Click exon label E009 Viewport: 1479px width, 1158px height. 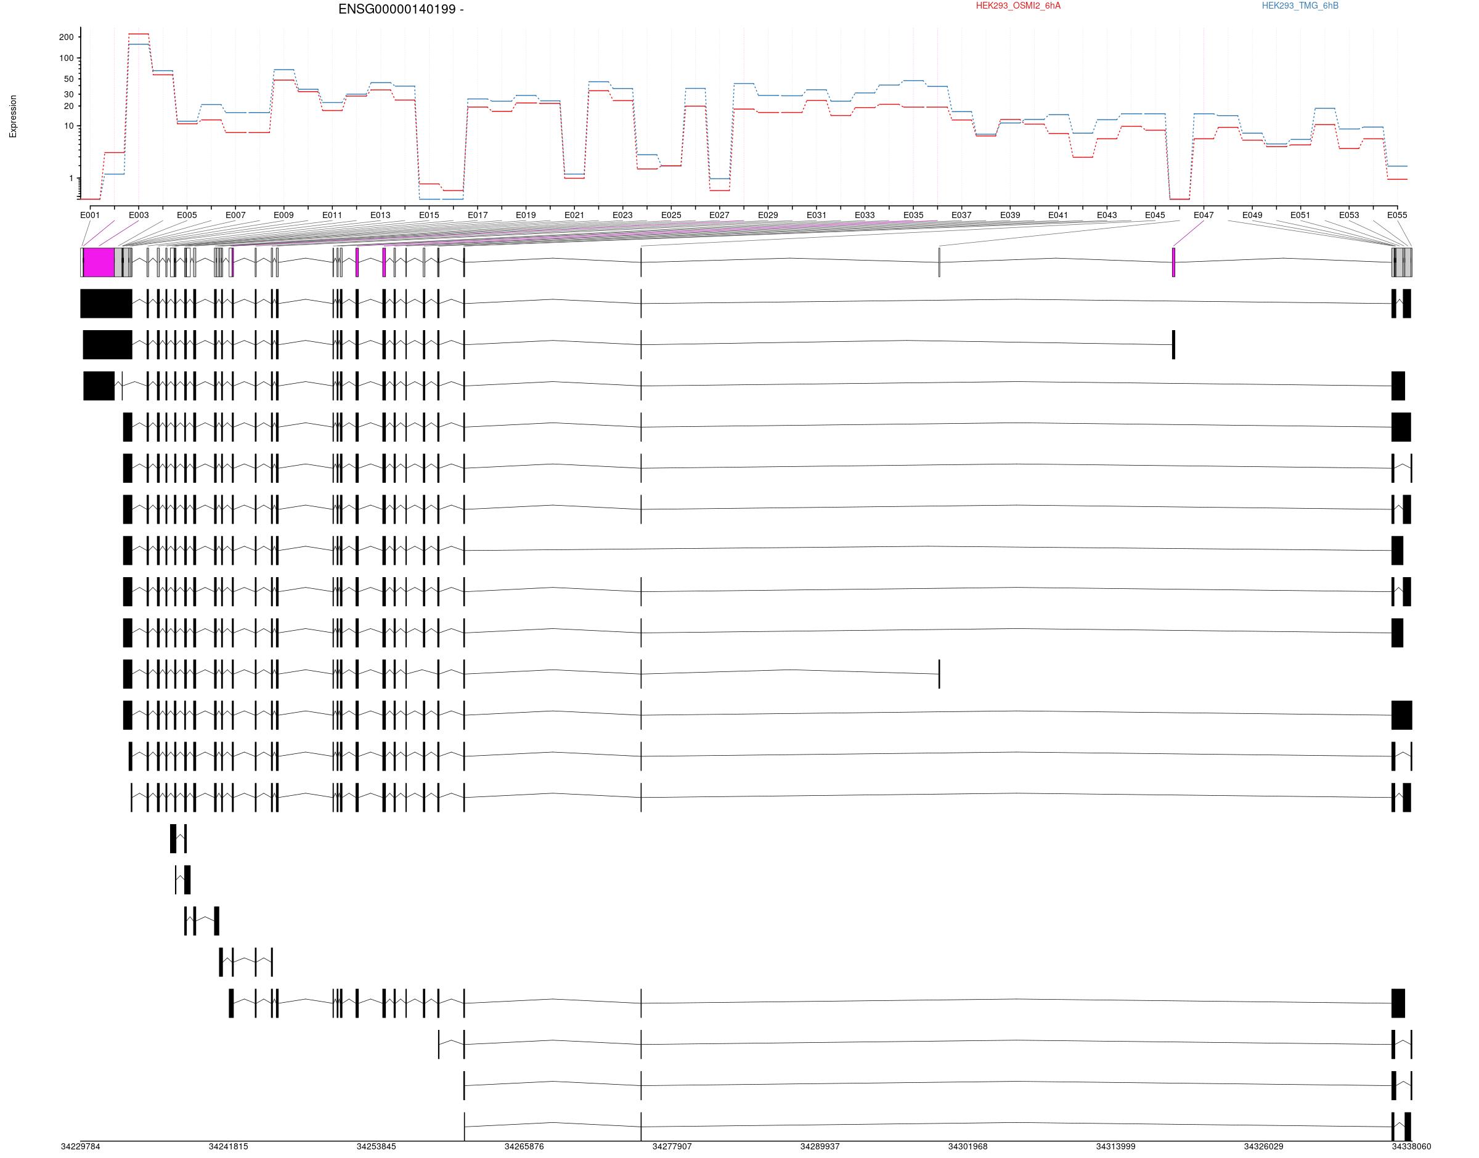[x=283, y=215]
